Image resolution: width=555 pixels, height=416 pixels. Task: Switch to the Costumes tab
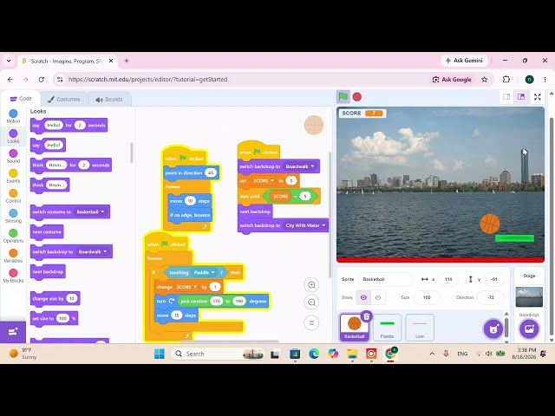point(64,100)
